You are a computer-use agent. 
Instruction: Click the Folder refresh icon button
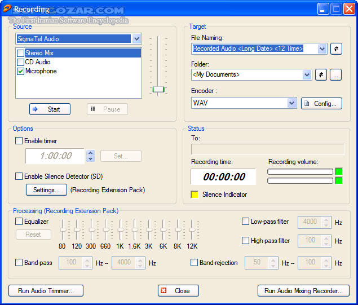tap(321, 75)
